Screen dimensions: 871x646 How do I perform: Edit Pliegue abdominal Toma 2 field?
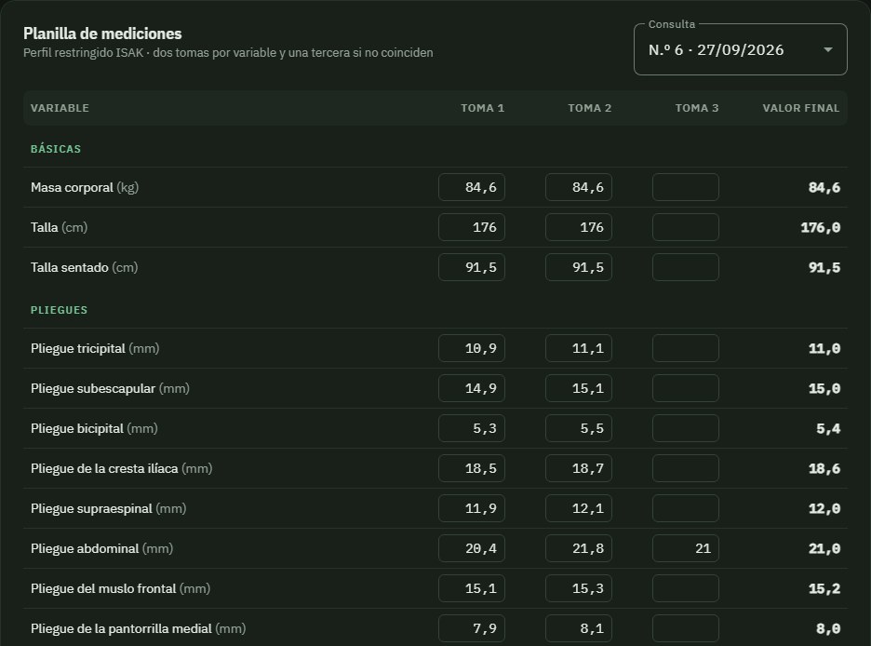pos(579,548)
